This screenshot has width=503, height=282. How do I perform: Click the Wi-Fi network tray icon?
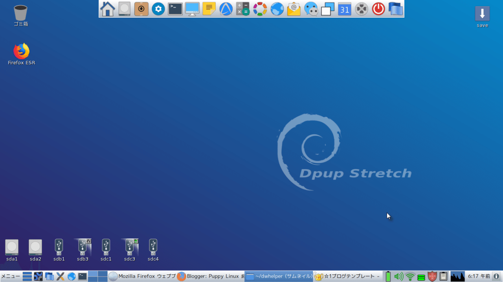click(410, 277)
